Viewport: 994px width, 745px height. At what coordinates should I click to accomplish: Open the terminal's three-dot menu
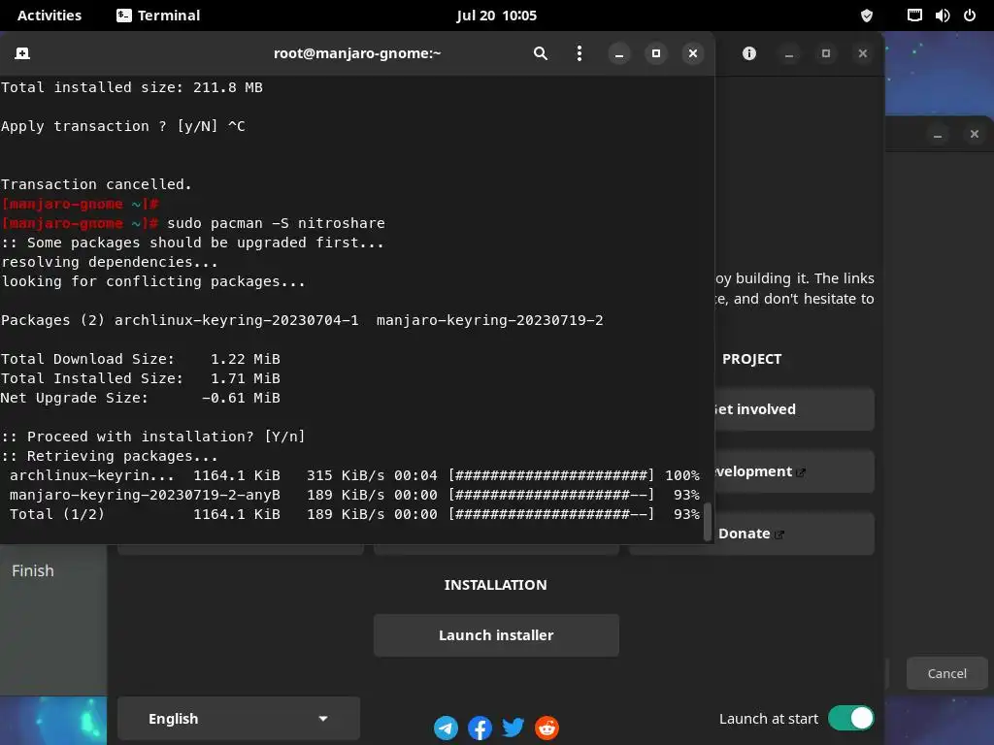click(579, 53)
